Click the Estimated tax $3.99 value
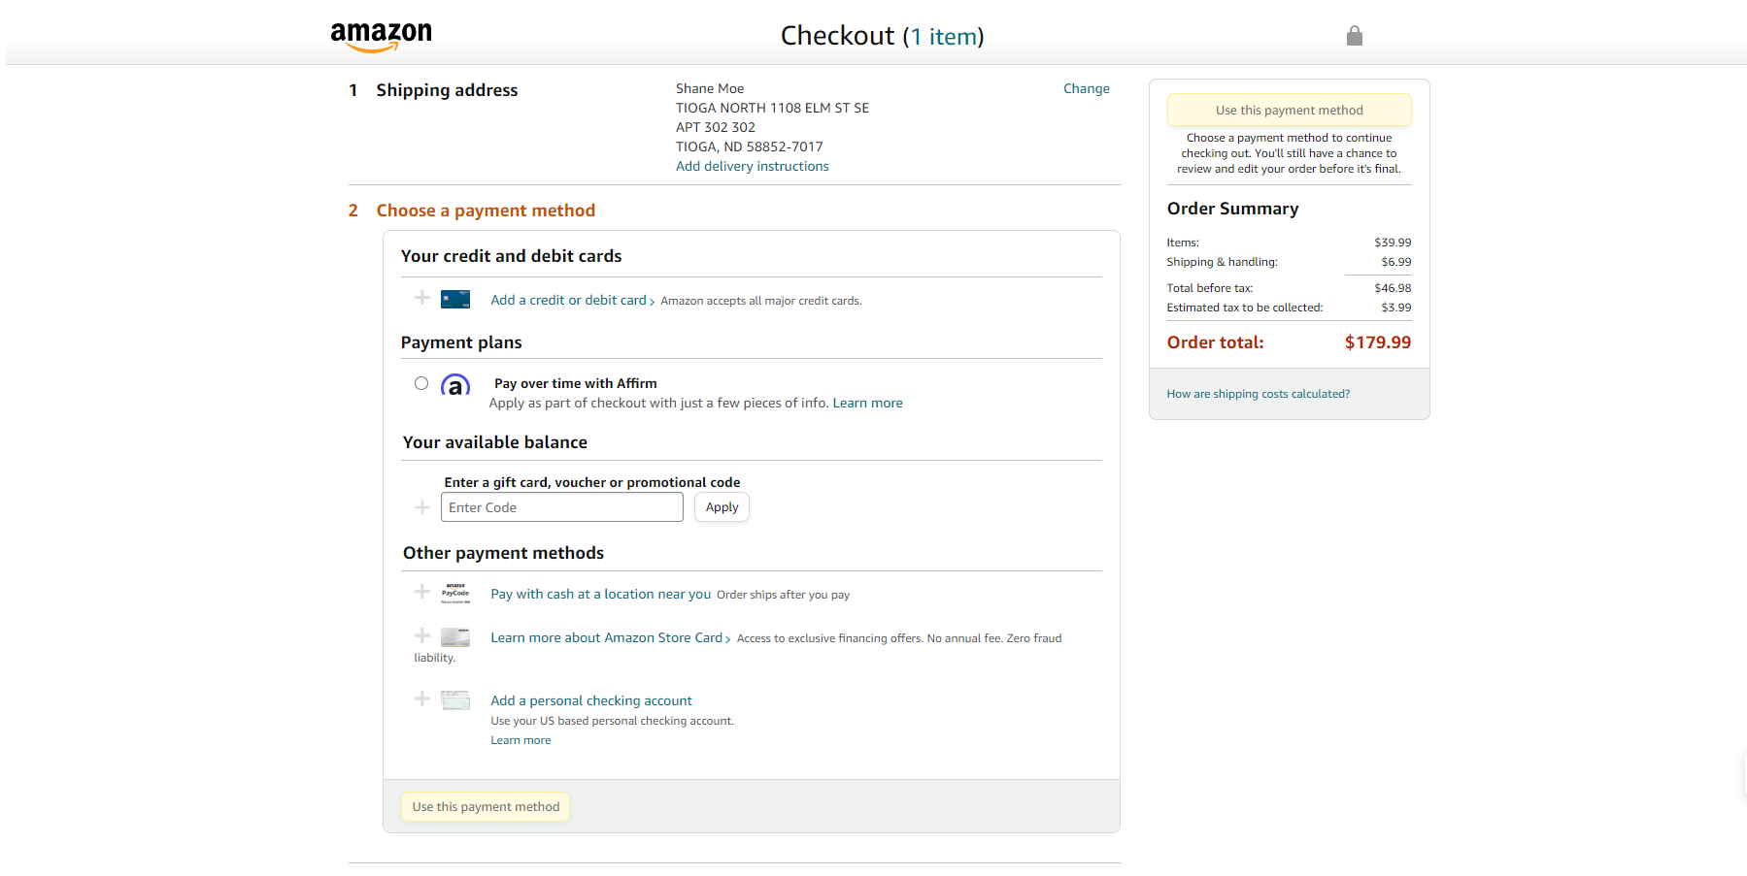 point(1396,308)
